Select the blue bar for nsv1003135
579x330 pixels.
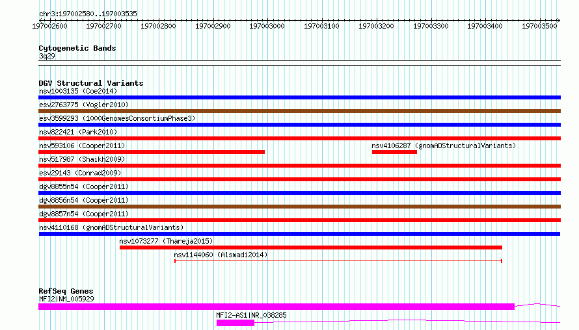[299, 97]
